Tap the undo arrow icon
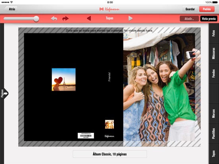The width and height of the screenshot is (219, 164). pos(54,18)
